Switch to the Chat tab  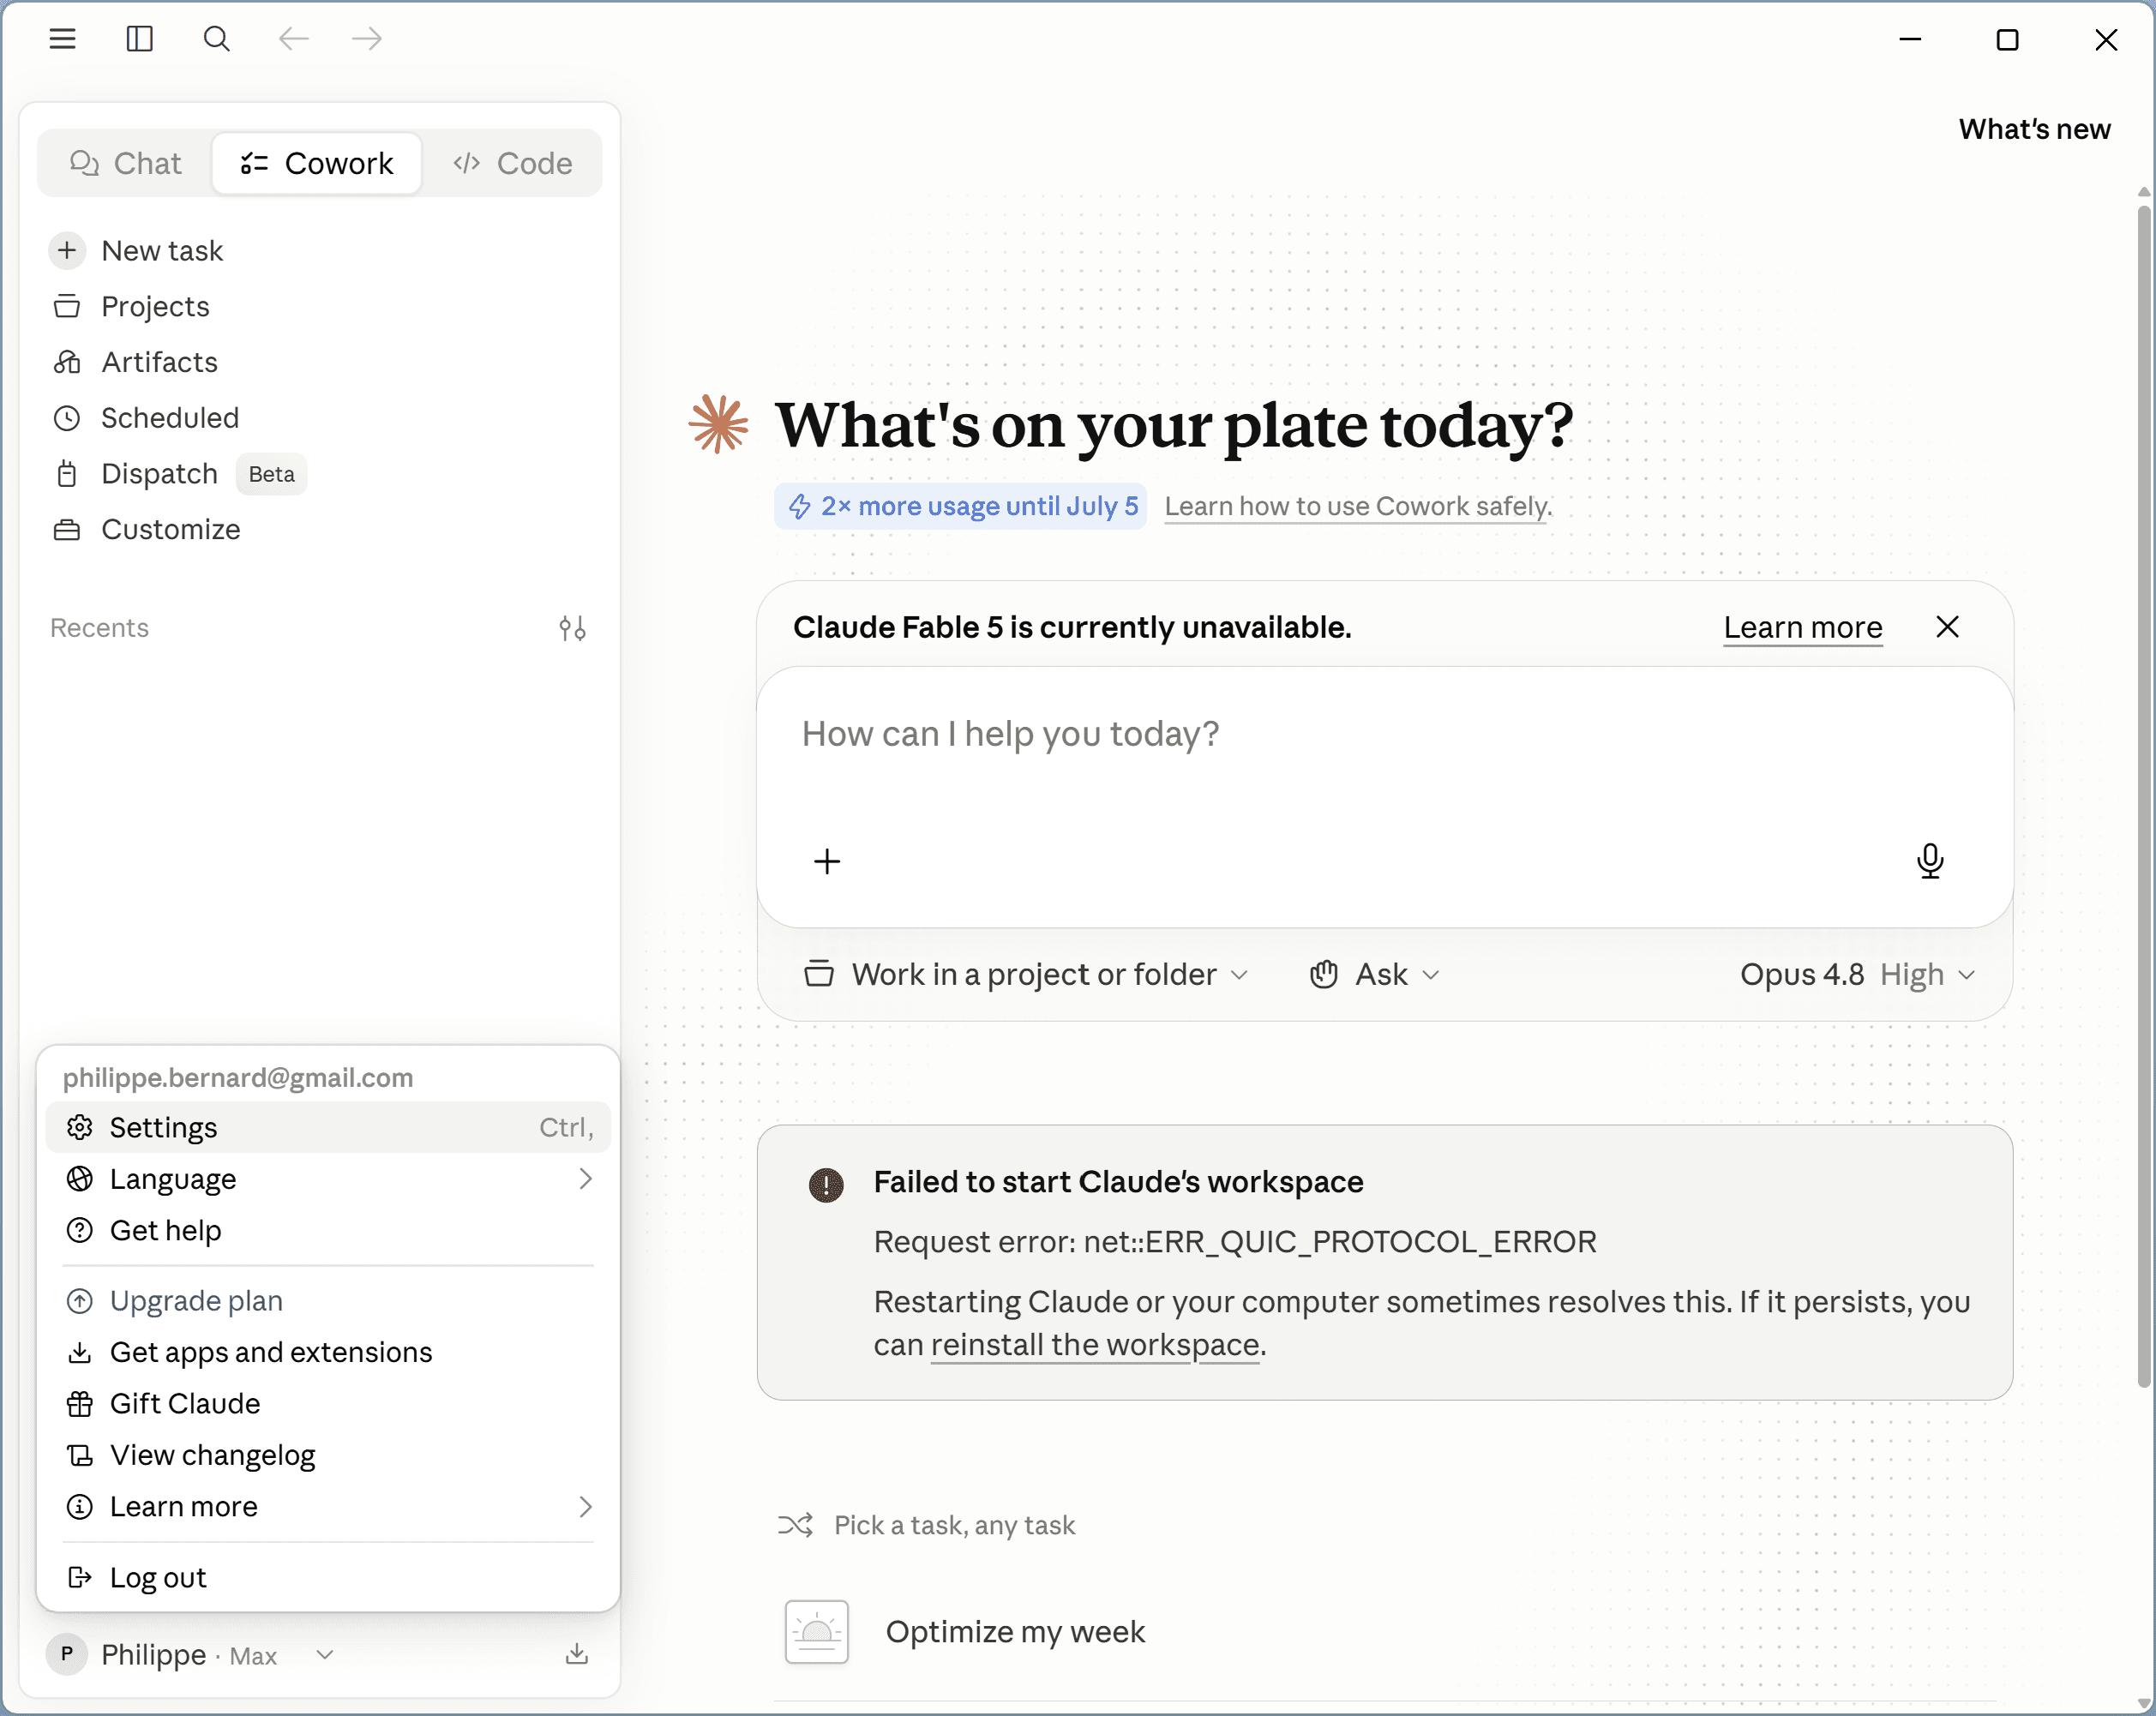(x=126, y=163)
